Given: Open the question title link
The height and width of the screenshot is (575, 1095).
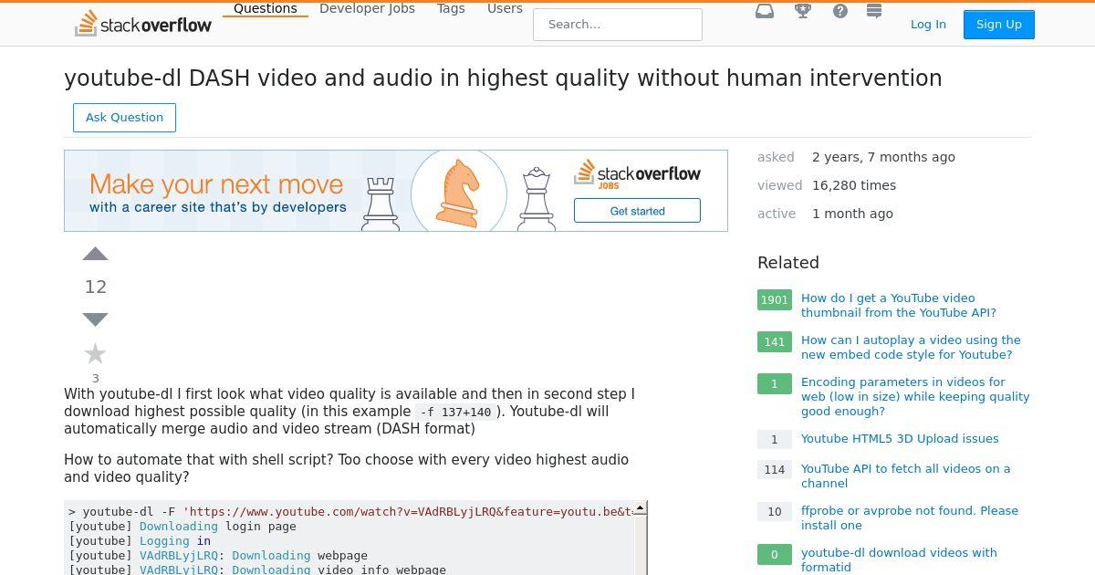Looking at the screenshot, I should tap(503, 78).
